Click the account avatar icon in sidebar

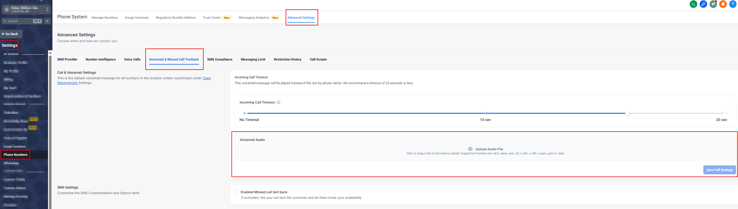(6, 9)
